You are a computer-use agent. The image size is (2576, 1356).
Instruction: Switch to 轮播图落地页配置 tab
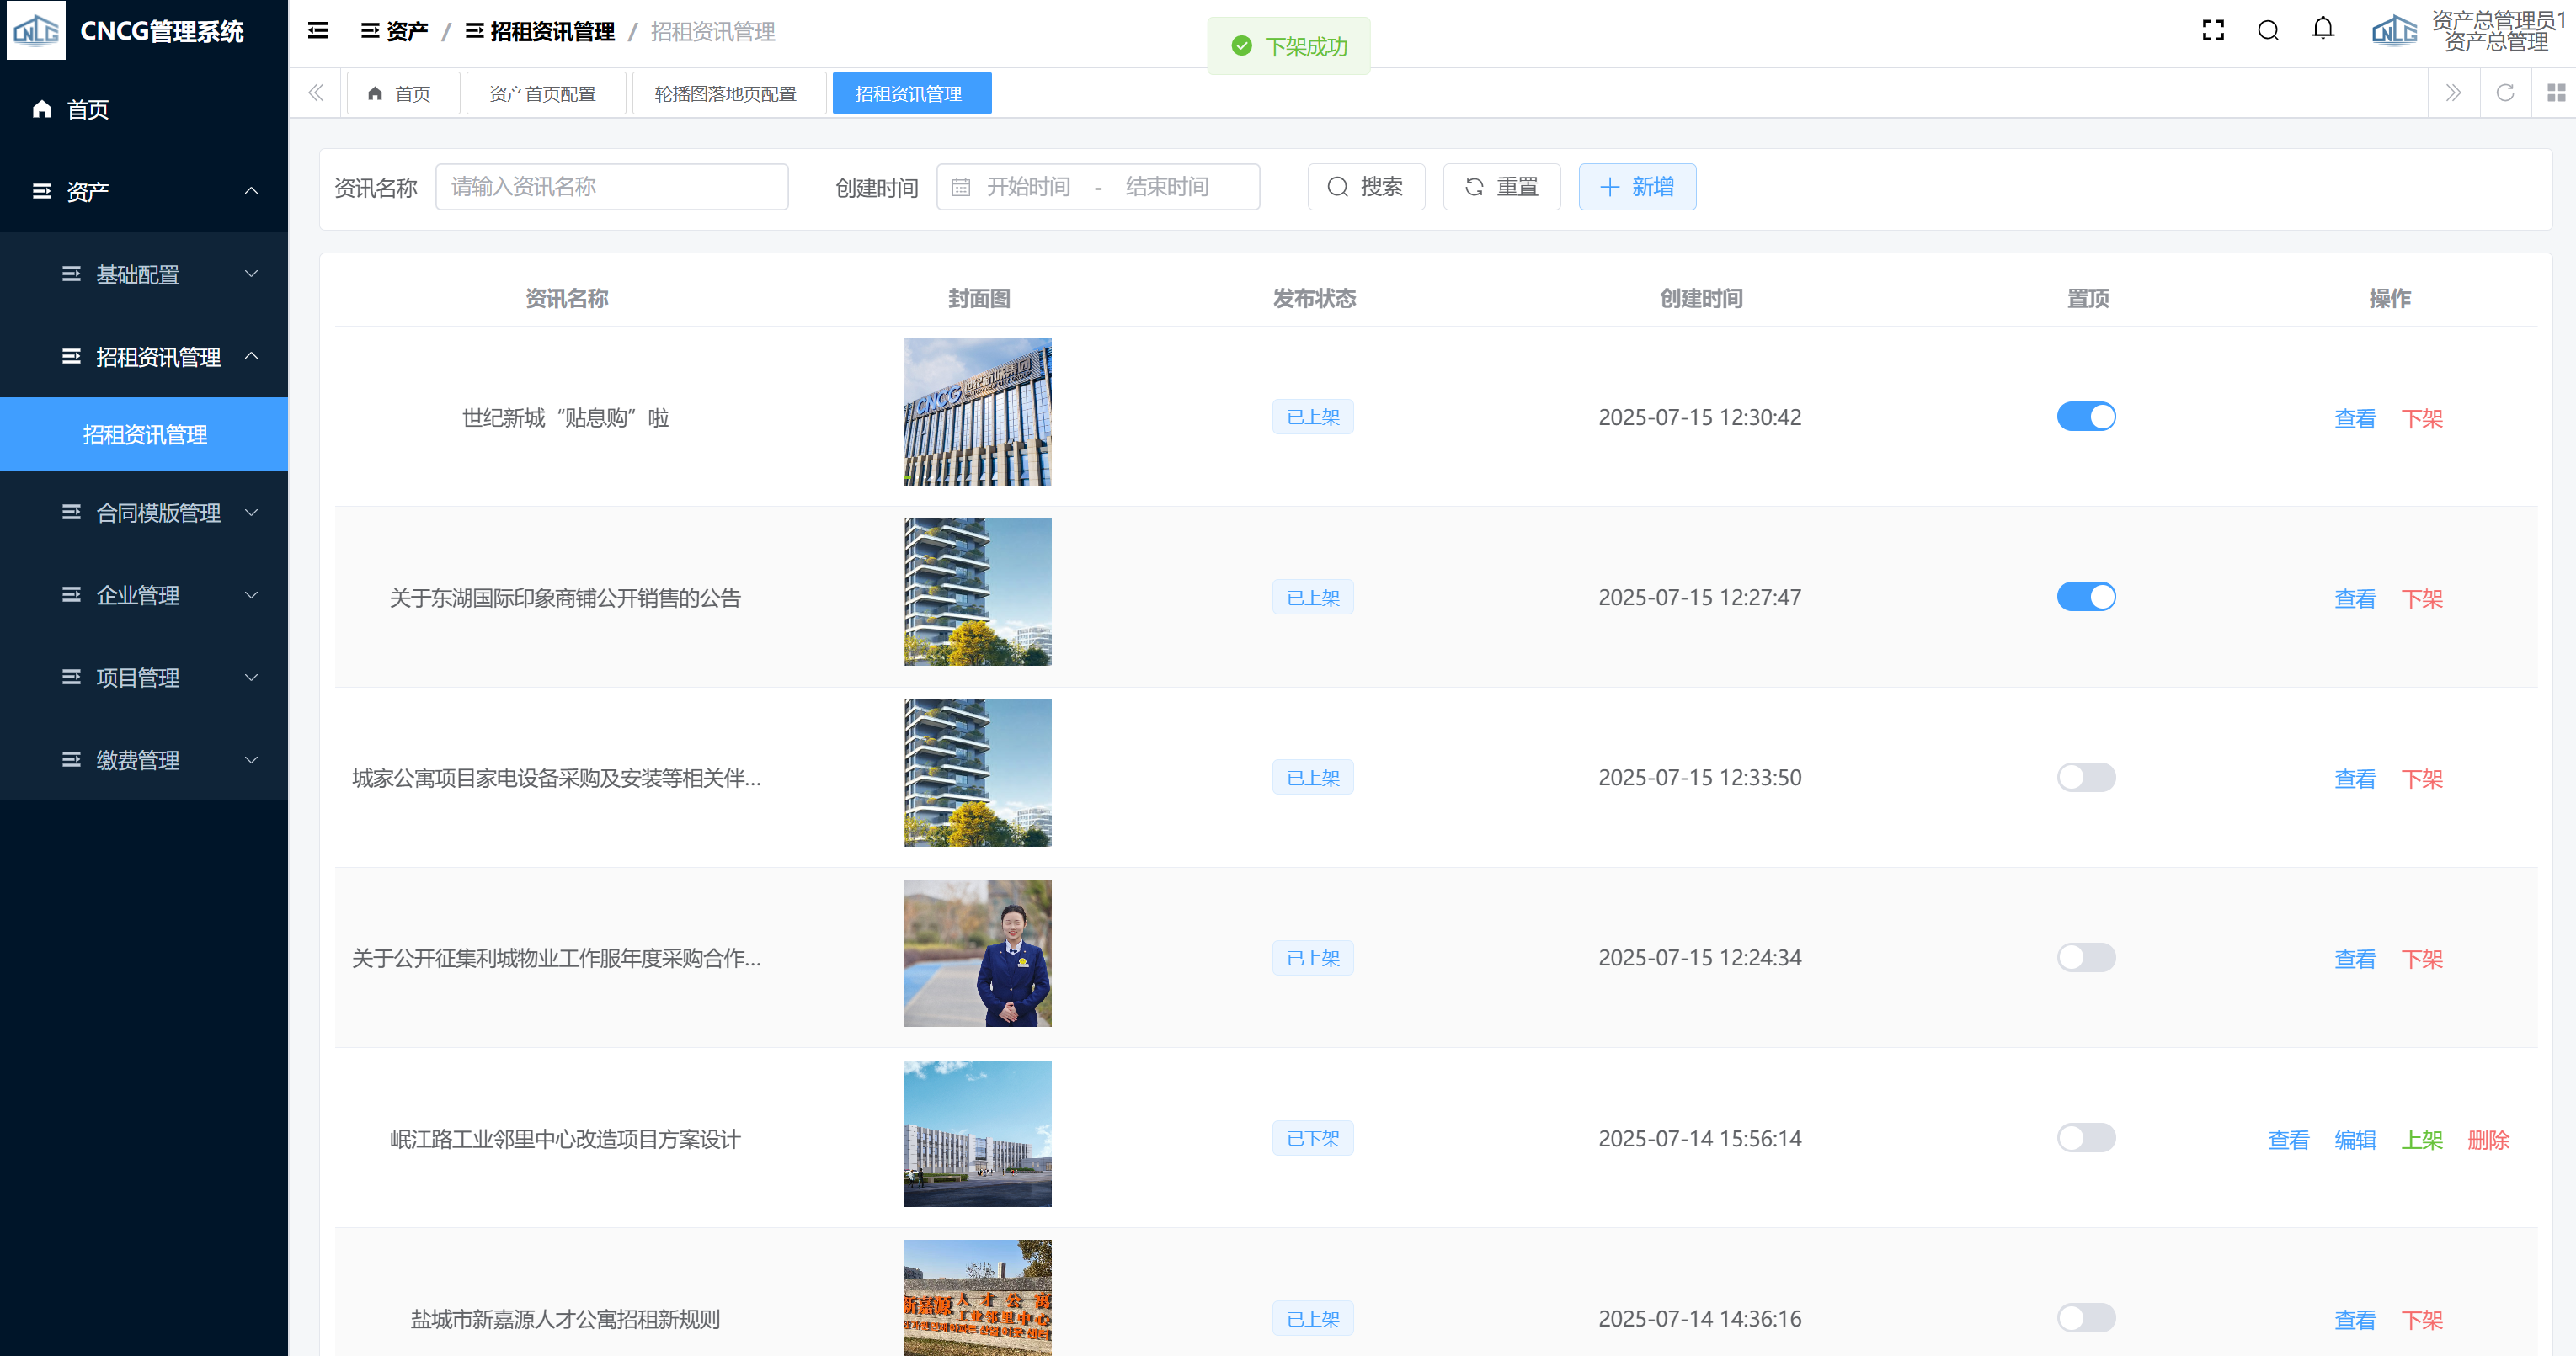click(x=727, y=94)
